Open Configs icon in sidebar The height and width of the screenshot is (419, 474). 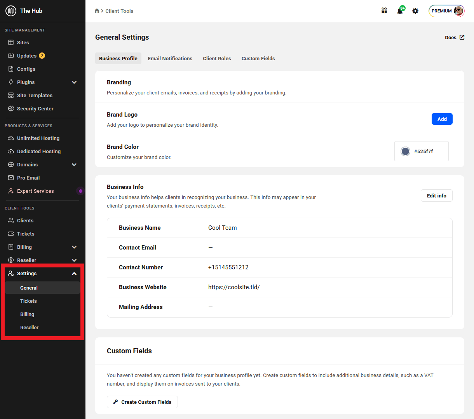(x=11, y=69)
